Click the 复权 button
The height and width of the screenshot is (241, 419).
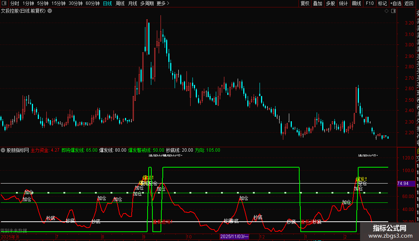coord(305,3)
